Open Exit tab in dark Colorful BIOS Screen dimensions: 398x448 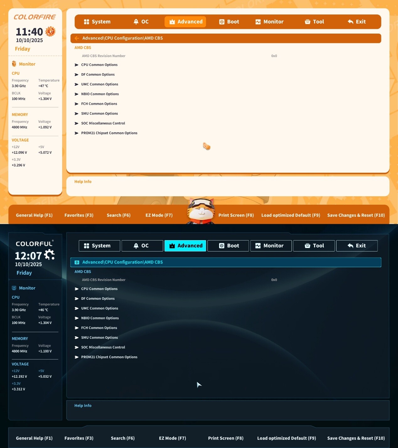[357, 246]
